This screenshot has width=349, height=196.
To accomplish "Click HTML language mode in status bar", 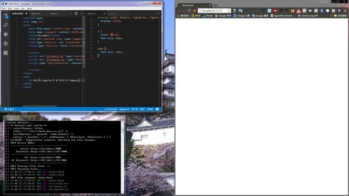I will (x=151, y=109).
